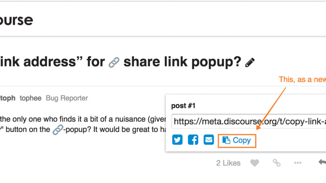
Task: Click the chain emoji inside the post text
Action: (58, 130)
